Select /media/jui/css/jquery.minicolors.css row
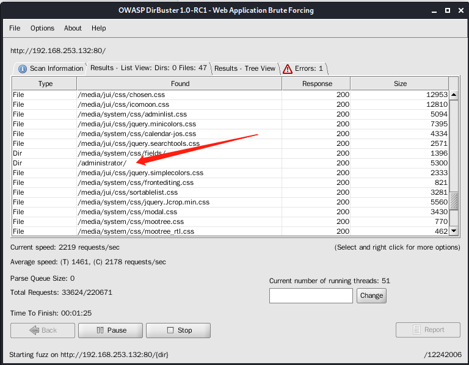 click(230, 124)
